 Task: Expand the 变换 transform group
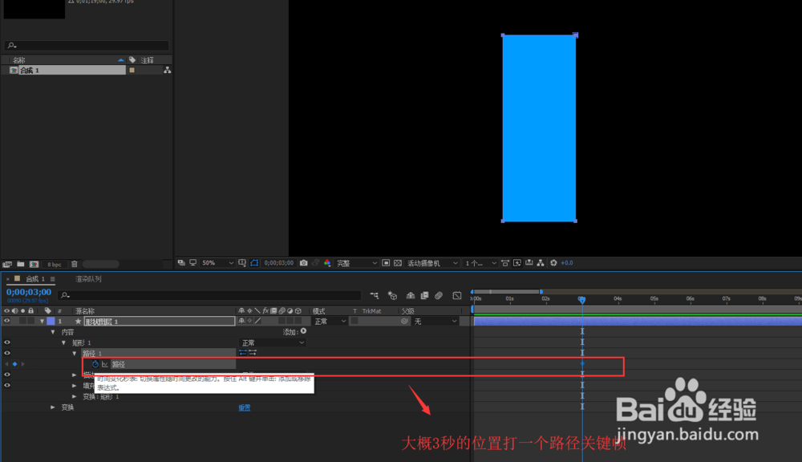click(x=53, y=407)
